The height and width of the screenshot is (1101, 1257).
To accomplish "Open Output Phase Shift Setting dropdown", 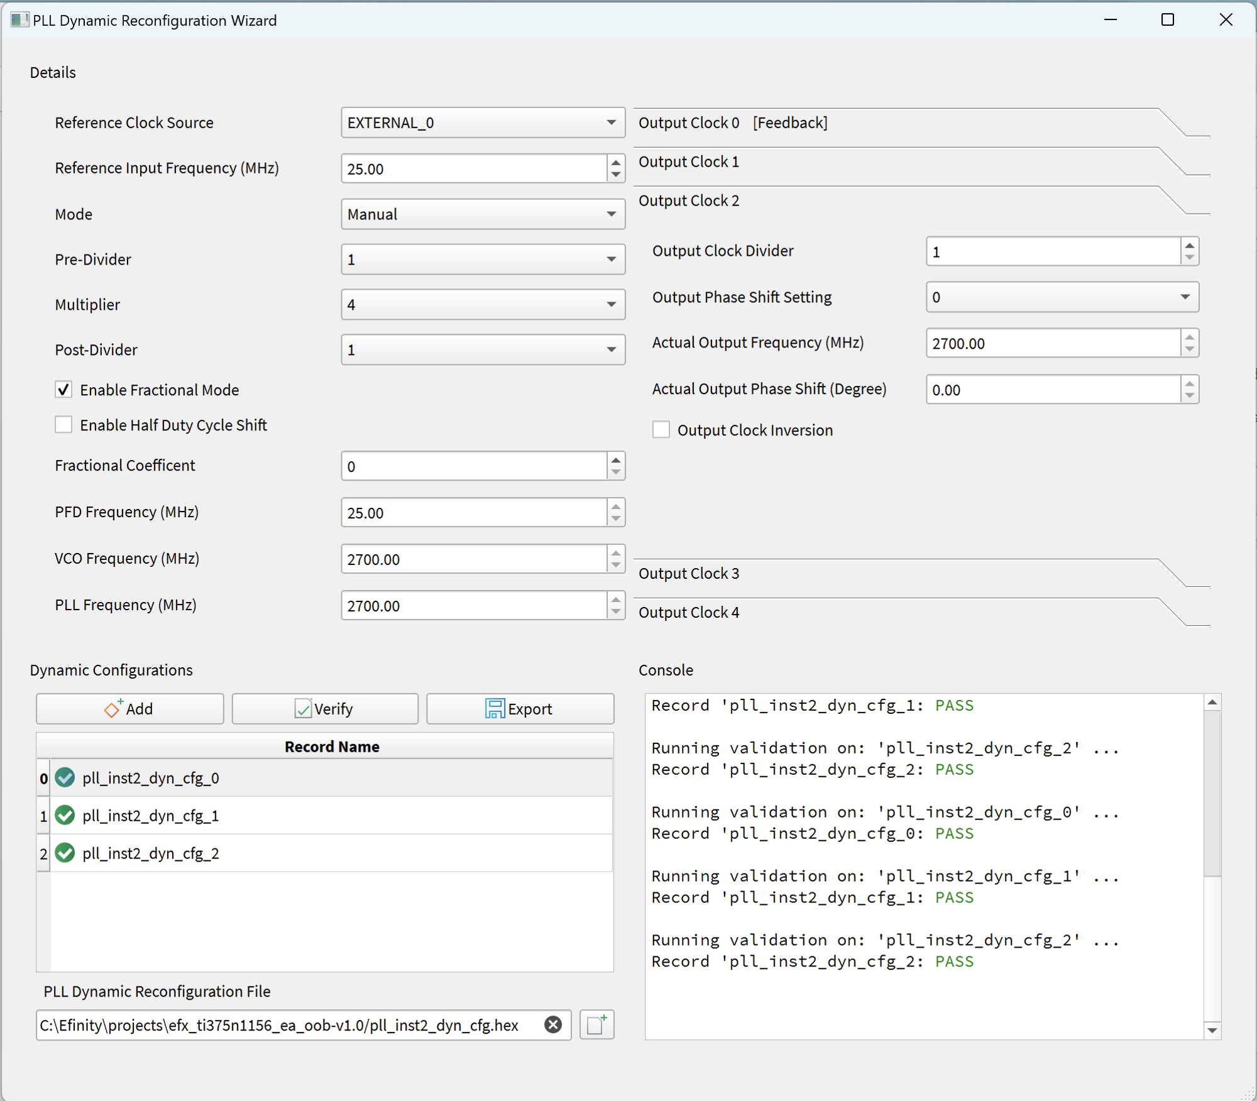I will click(x=1062, y=297).
